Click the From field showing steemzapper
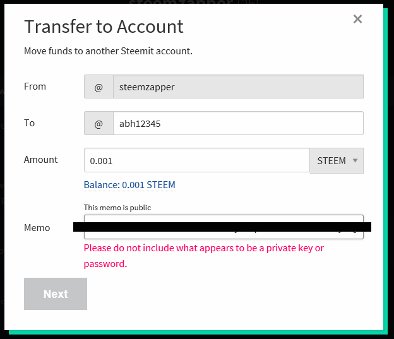The image size is (394, 339). 237,87
